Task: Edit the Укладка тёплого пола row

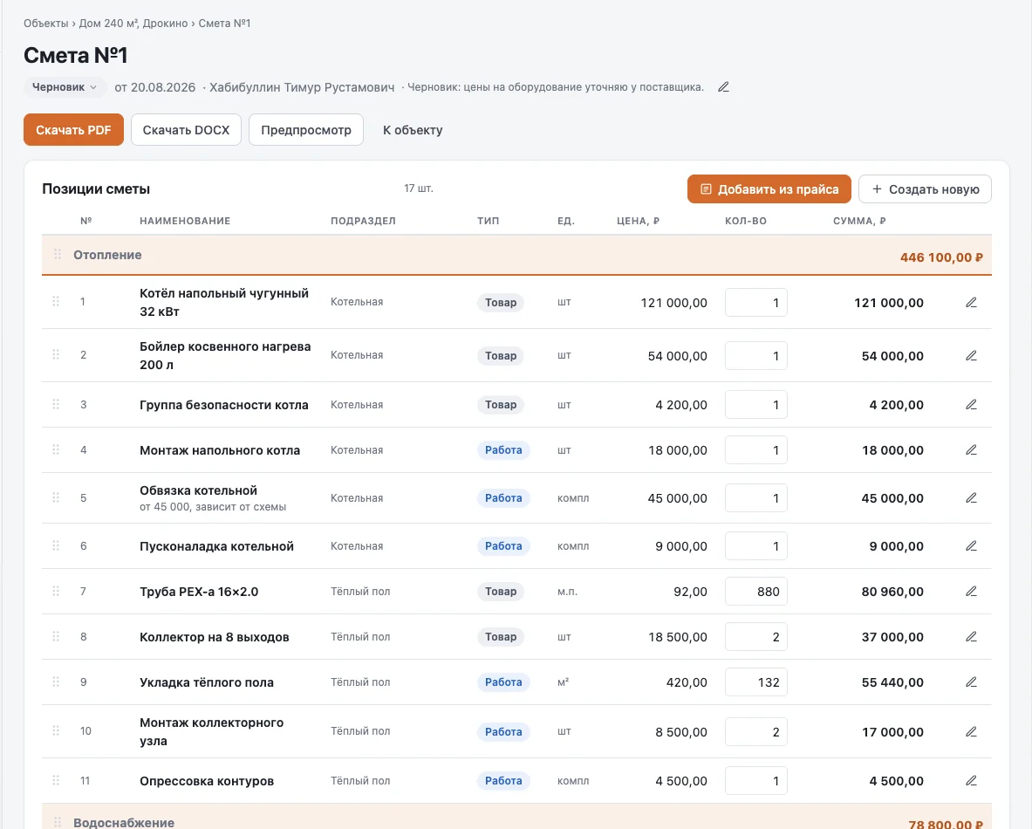Action: click(971, 682)
